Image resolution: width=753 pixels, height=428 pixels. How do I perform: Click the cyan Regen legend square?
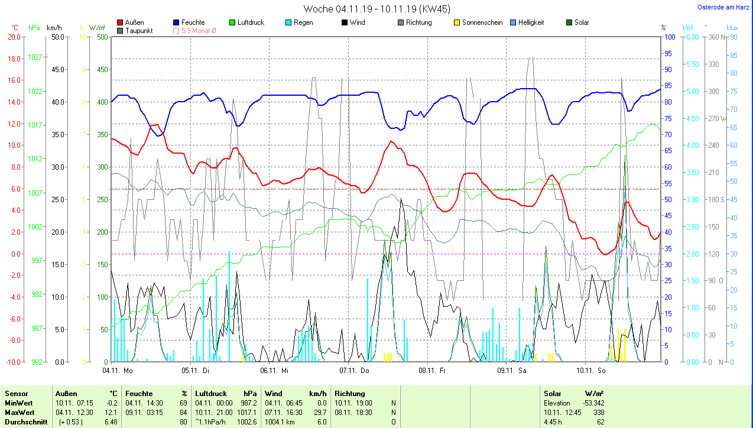click(288, 22)
